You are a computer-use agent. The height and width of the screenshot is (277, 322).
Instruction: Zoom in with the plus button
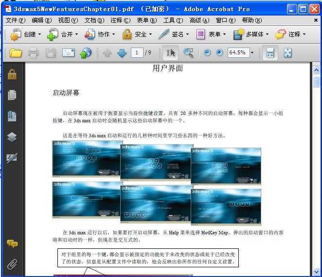(x=219, y=53)
